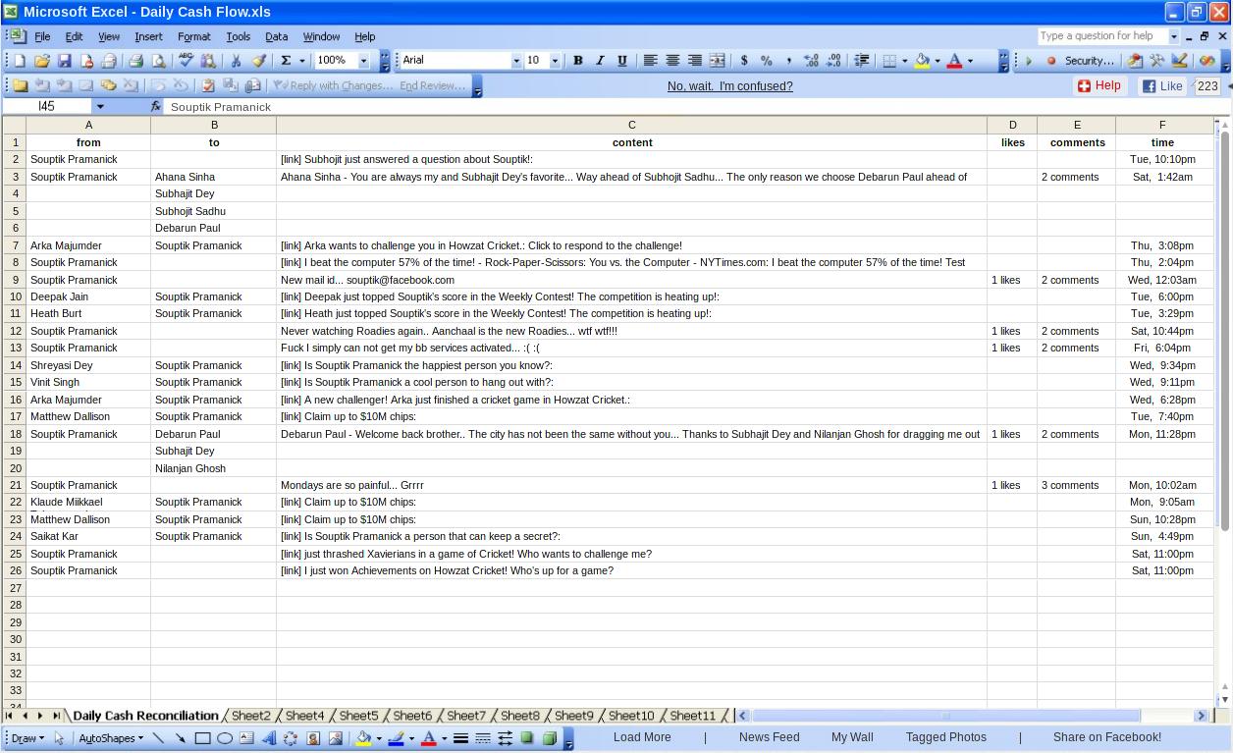Viewport: 1233px width, 753px height.
Task: Toggle Bold formatting
Action: [x=577, y=61]
